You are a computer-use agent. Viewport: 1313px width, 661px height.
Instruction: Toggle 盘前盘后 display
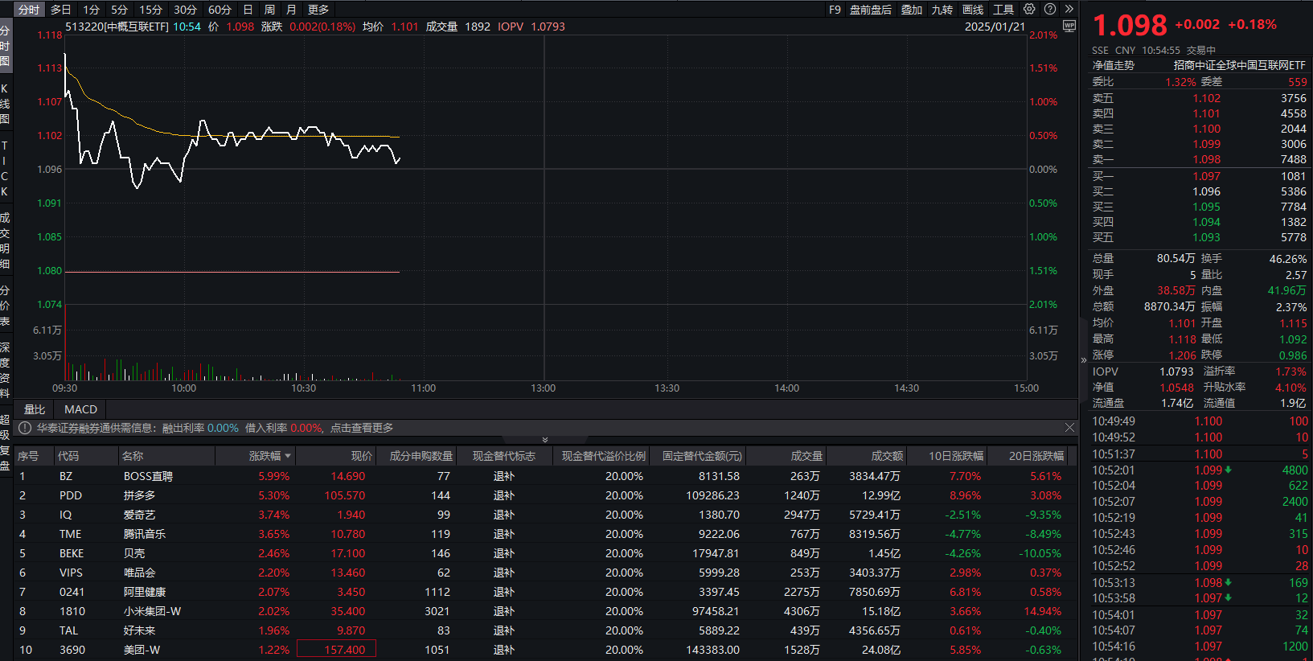871,10
